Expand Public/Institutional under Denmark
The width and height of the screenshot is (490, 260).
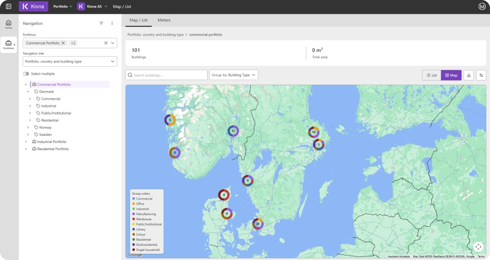(30, 113)
